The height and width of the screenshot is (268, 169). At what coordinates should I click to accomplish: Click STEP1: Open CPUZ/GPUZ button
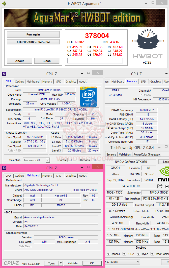[x=33, y=42]
